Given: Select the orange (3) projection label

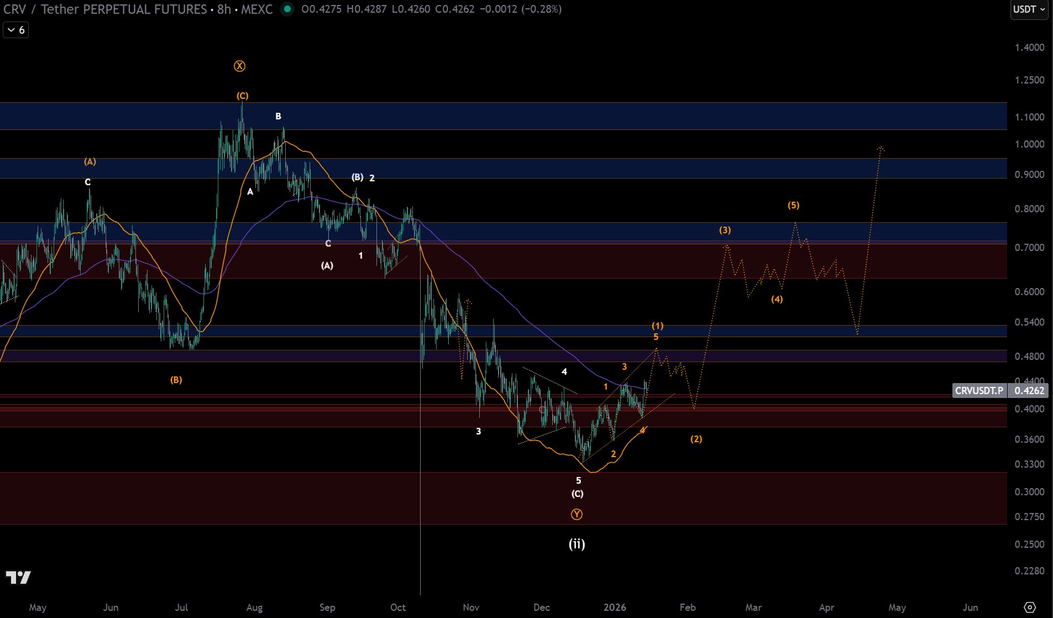Looking at the screenshot, I should [725, 230].
